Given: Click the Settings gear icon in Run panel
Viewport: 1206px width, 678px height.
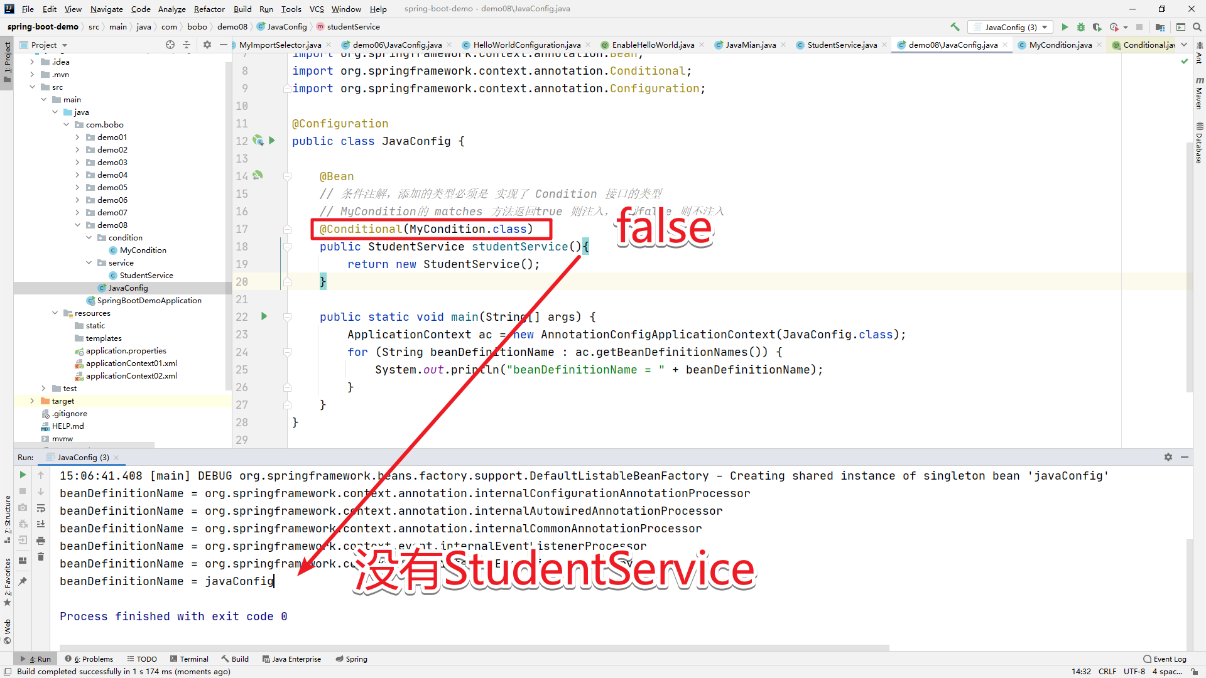Looking at the screenshot, I should pyautogui.click(x=1169, y=457).
